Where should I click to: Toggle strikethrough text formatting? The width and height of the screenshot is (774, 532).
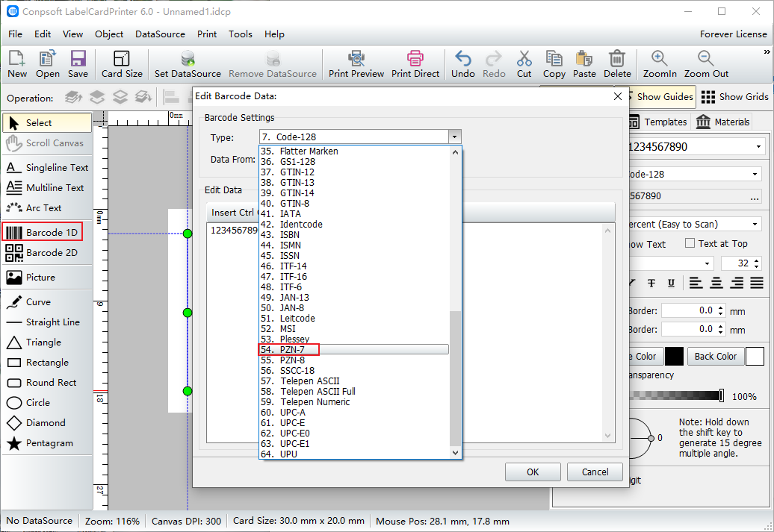click(651, 283)
